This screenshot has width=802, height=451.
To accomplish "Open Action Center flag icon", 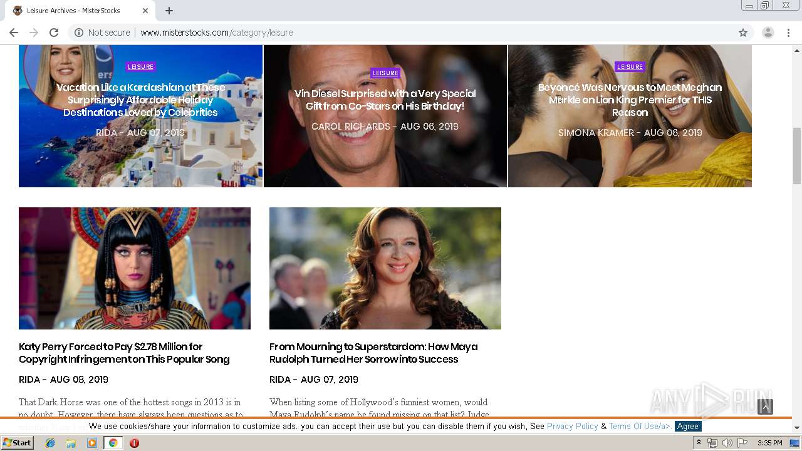I will tap(742, 443).
